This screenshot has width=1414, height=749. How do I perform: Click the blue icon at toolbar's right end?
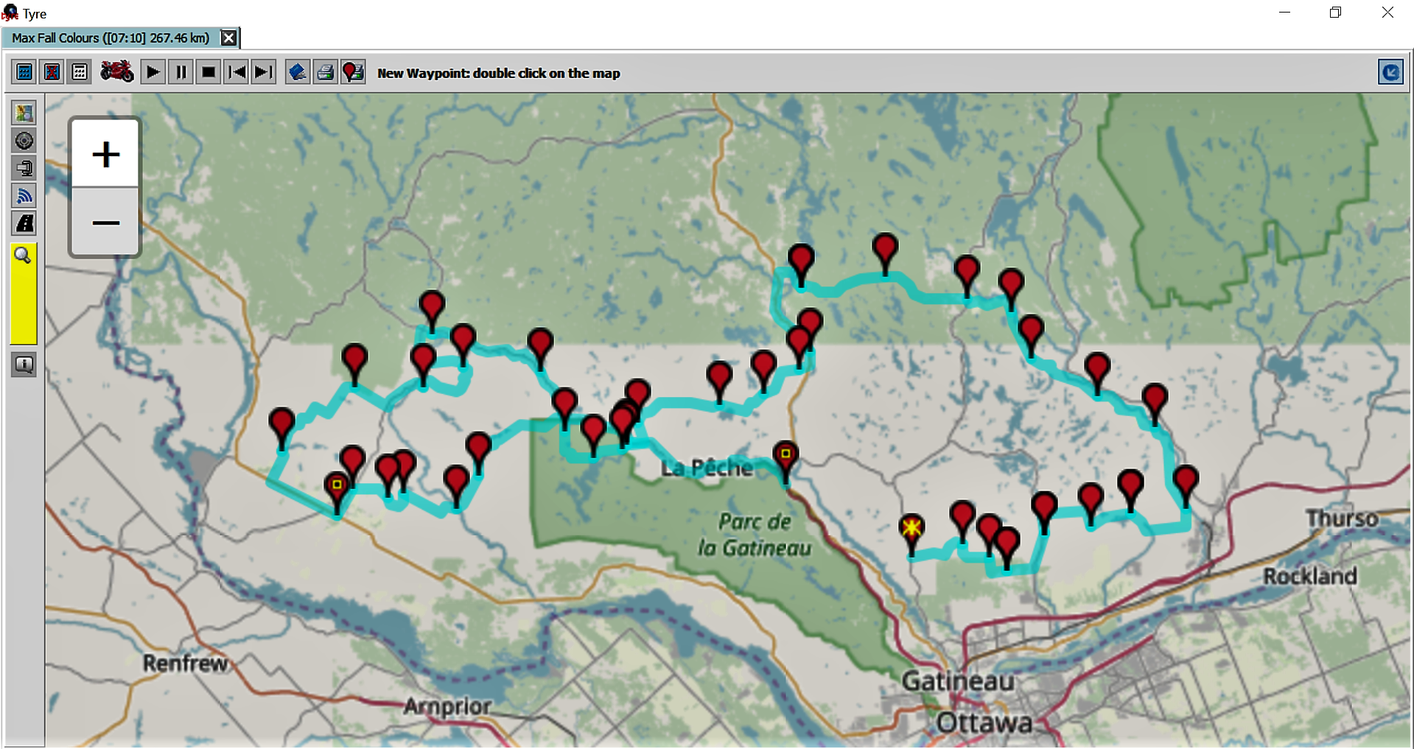[1390, 72]
